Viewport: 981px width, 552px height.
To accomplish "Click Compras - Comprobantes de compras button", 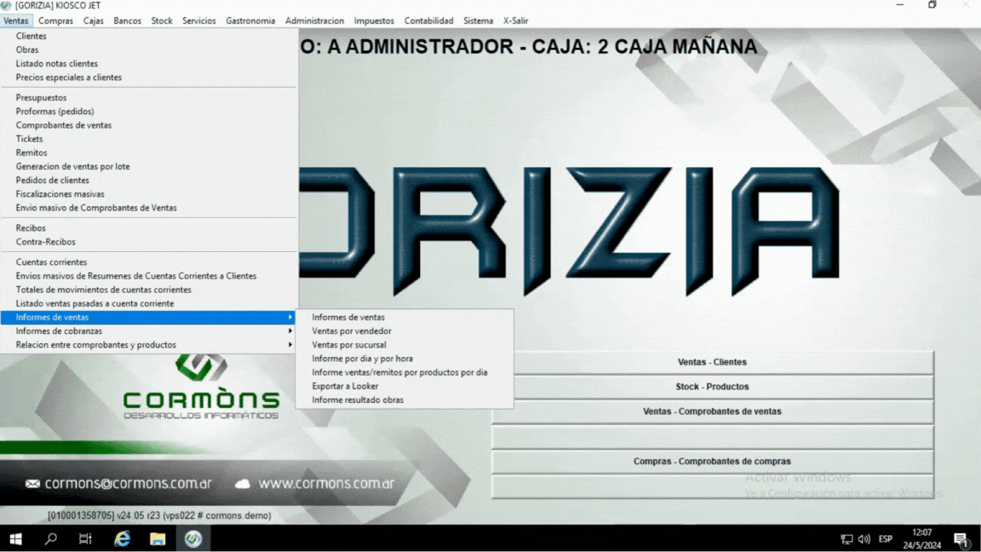I will click(712, 461).
